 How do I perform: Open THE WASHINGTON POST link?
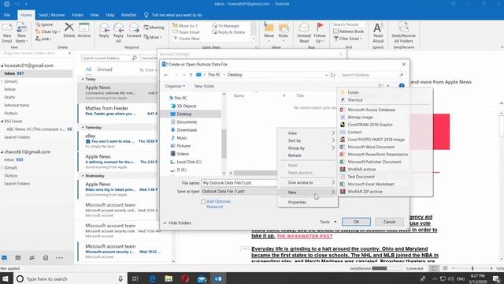tap(305, 237)
